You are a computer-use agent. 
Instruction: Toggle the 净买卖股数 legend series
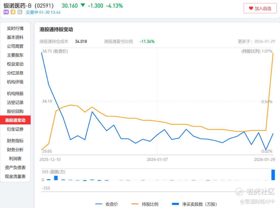(194, 204)
